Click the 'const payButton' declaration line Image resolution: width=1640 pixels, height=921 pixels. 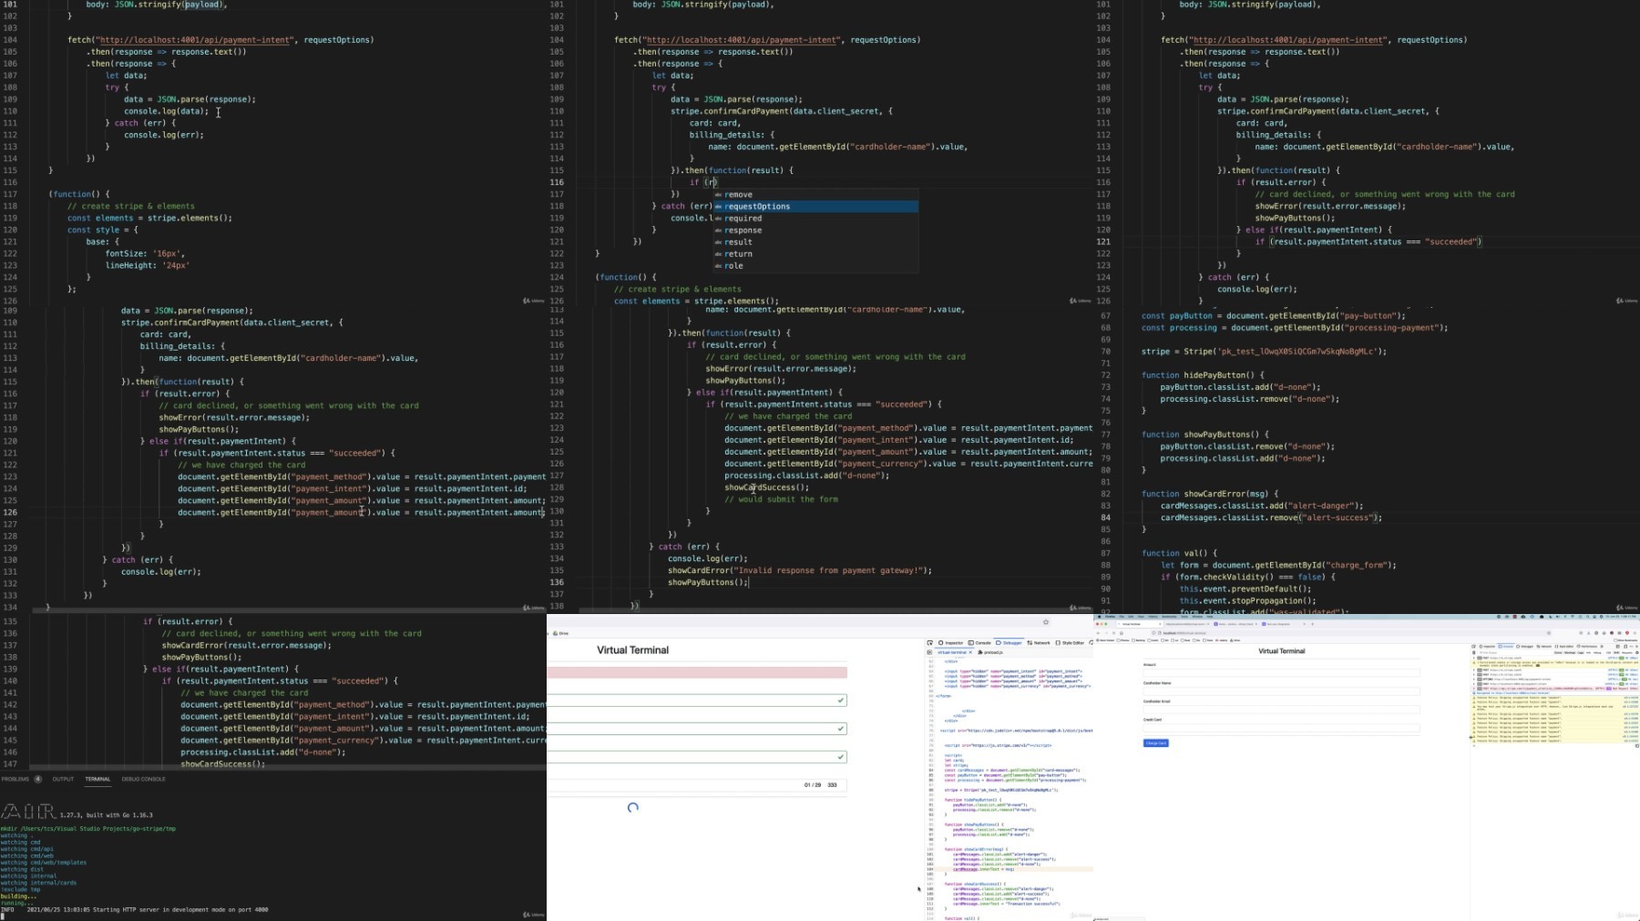coord(1274,315)
